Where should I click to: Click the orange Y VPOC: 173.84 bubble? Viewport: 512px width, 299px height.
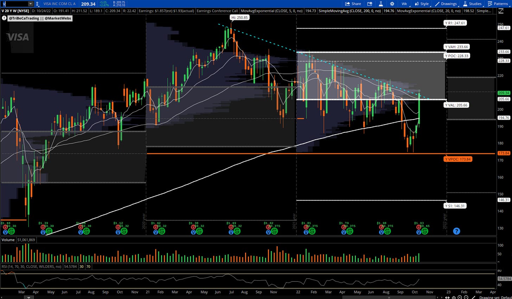[x=458, y=159]
